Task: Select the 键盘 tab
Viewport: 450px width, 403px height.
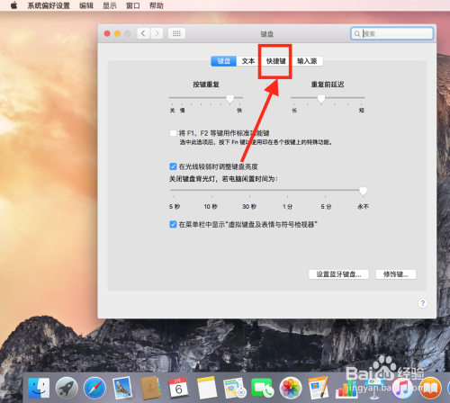Action: coord(224,61)
